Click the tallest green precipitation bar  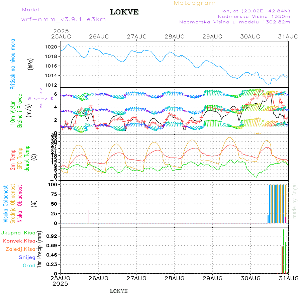point(284,251)
